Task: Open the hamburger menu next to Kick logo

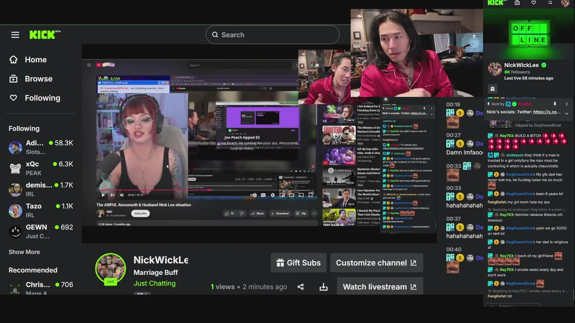Action: (15, 35)
